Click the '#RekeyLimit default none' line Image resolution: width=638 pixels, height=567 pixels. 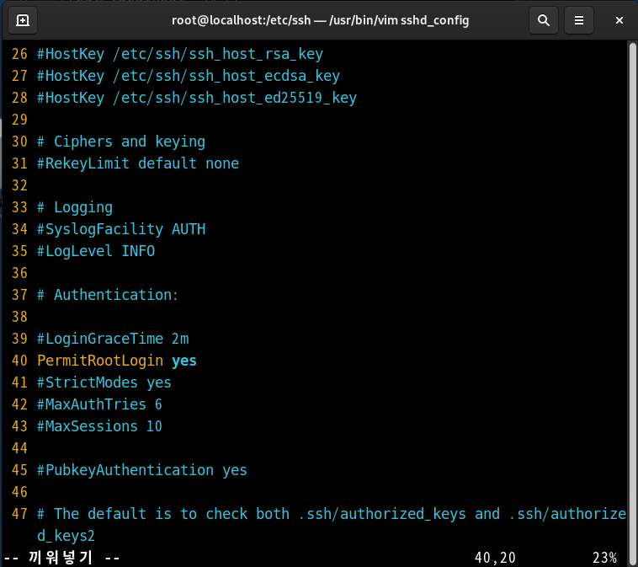click(x=138, y=163)
